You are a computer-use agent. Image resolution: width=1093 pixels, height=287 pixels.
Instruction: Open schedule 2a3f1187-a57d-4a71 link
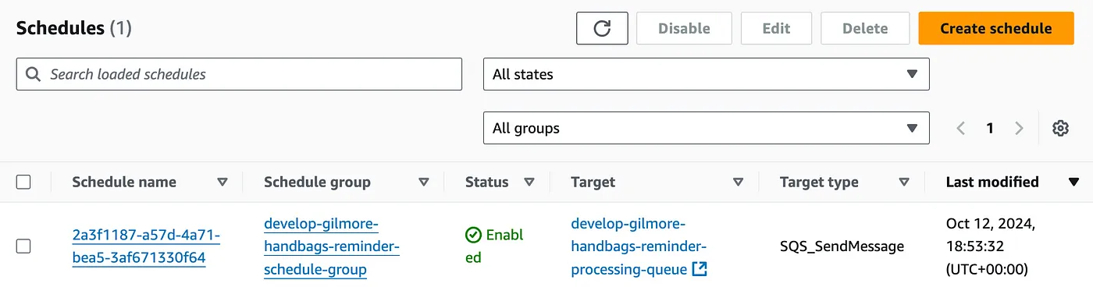(x=145, y=246)
